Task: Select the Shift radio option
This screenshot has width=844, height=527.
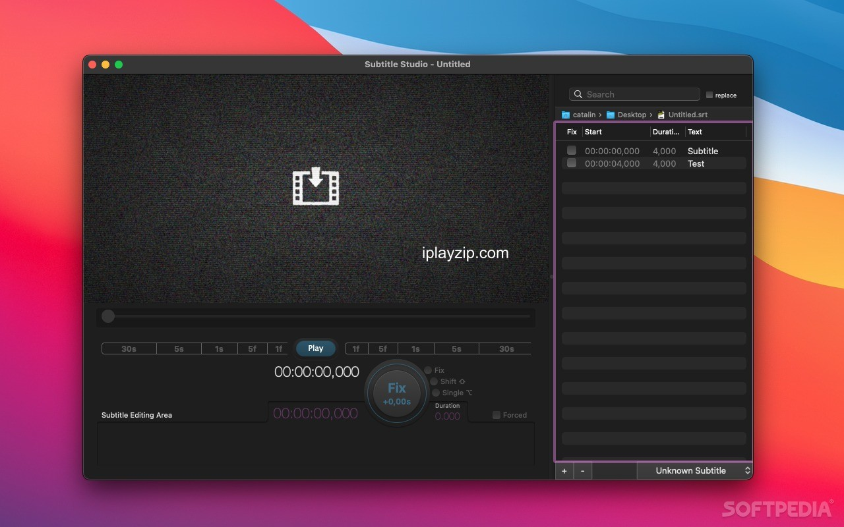Action: tap(434, 381)
